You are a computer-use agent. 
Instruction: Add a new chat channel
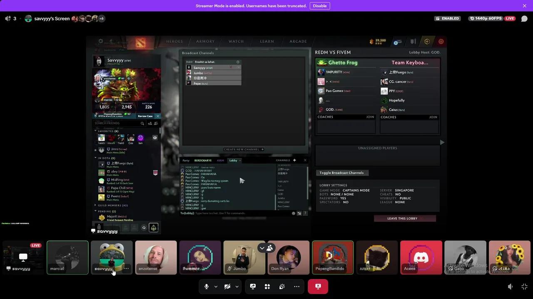[x=294, y=160]
